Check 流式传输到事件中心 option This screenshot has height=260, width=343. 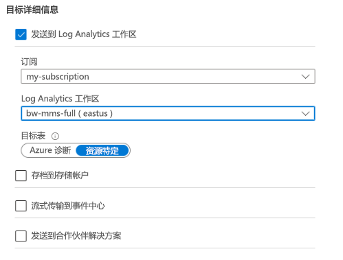[21, 206]
